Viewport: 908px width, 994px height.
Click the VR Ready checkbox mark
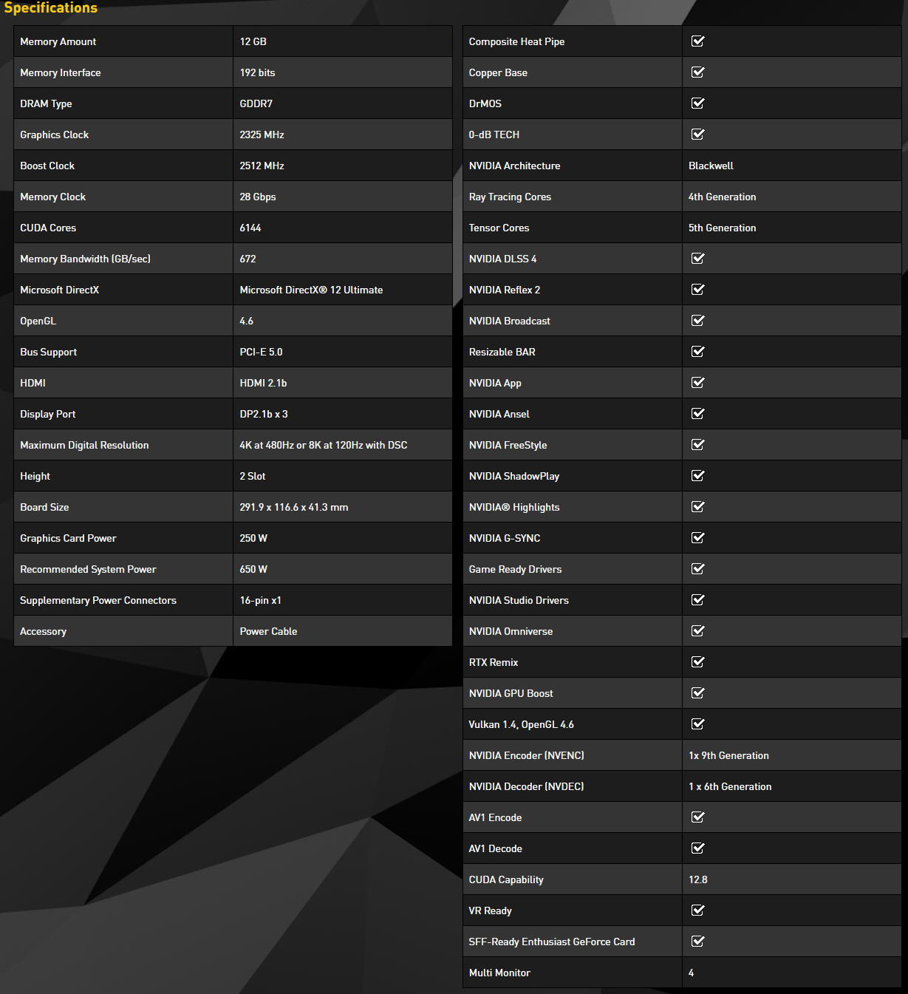[697, 910]
